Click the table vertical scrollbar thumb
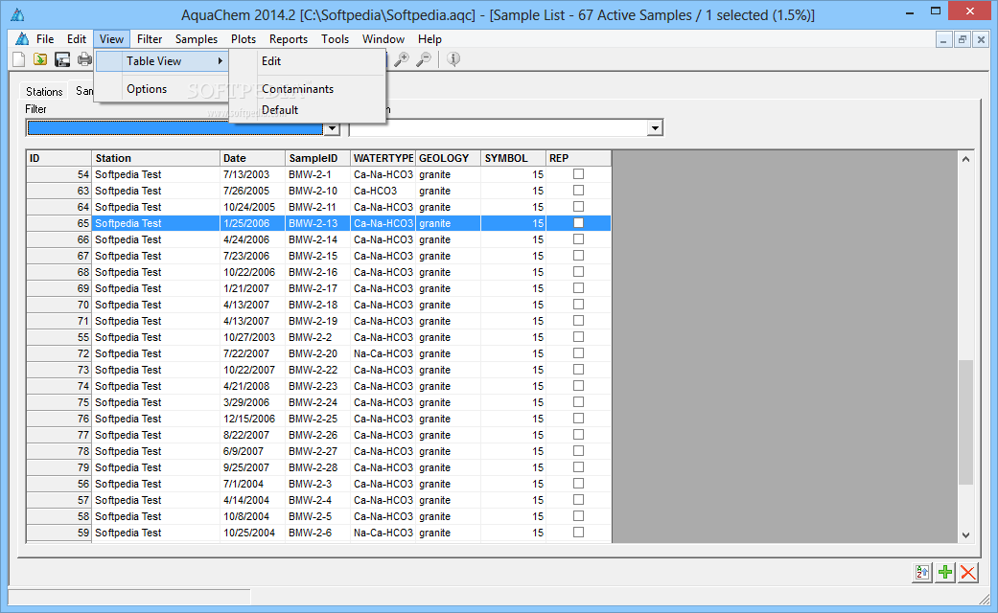 coord(965,422)
